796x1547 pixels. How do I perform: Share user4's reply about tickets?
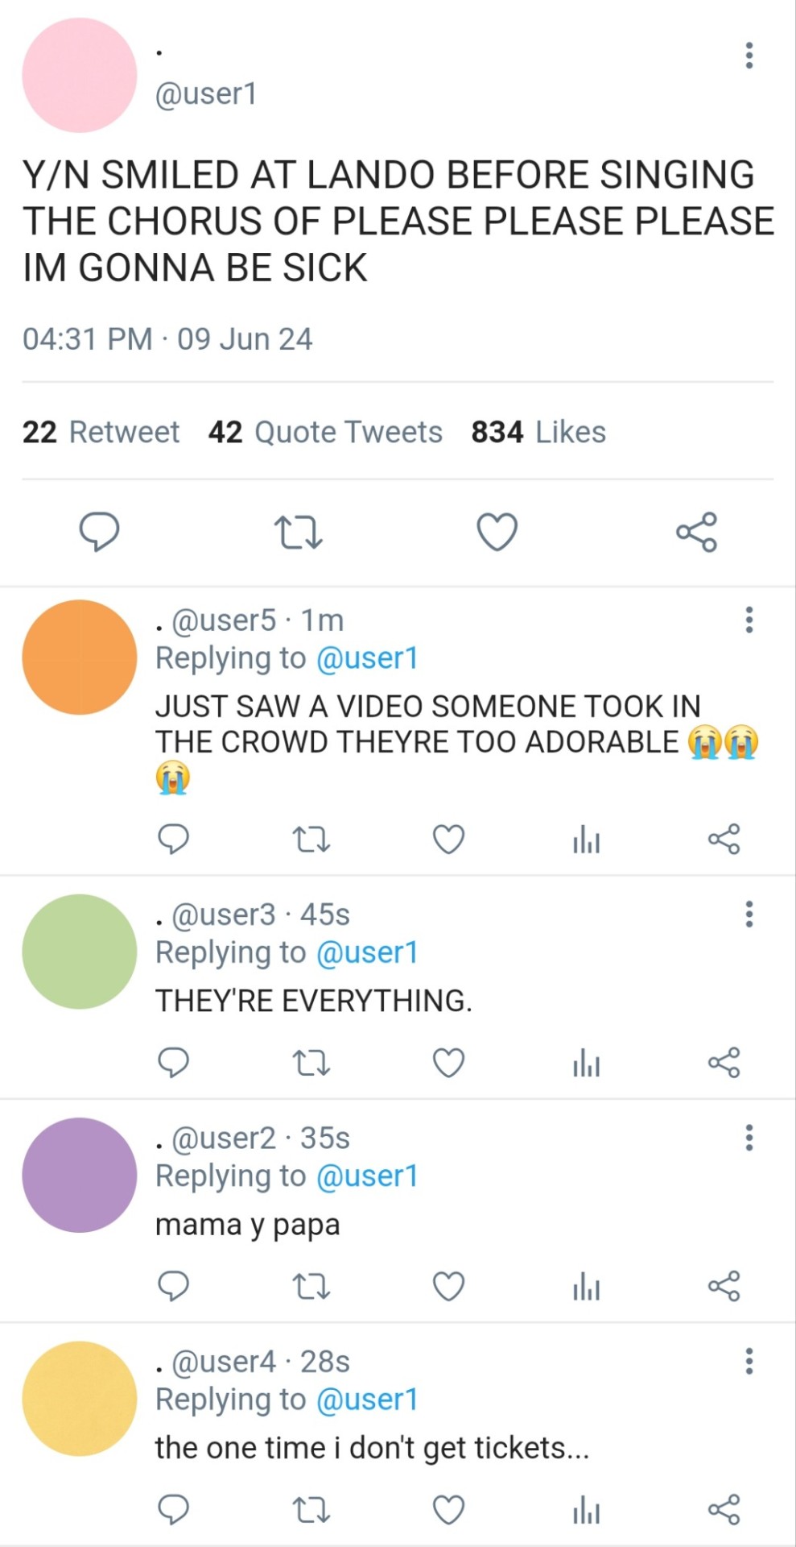pos(724,1510)
